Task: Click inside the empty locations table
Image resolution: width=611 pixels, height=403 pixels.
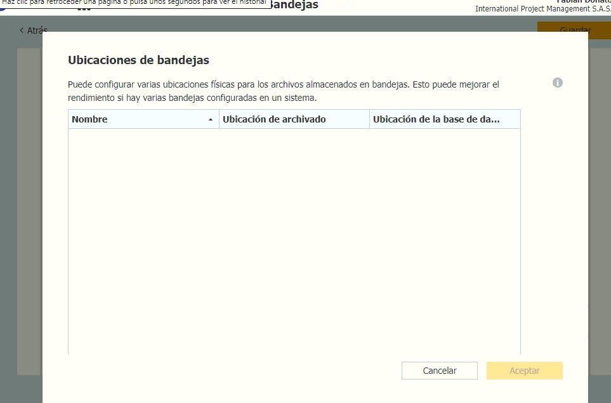Action: tap(294, 241)
